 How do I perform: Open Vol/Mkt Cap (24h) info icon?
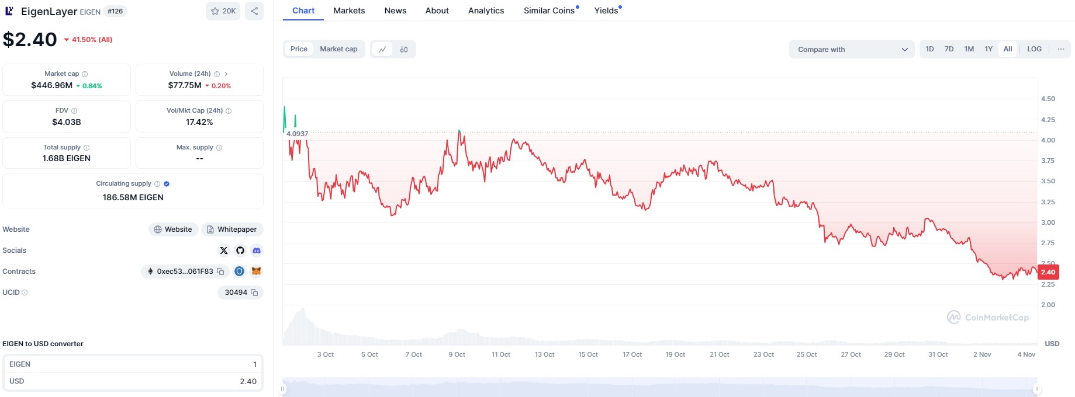229,111
